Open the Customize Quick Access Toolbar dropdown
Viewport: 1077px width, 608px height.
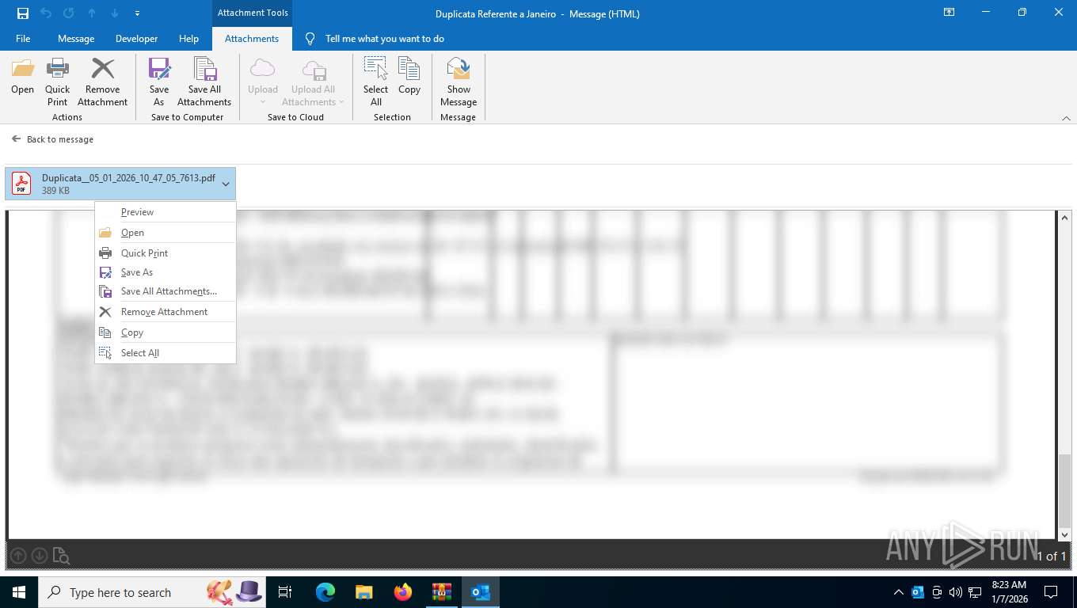[x=138, y=13]
